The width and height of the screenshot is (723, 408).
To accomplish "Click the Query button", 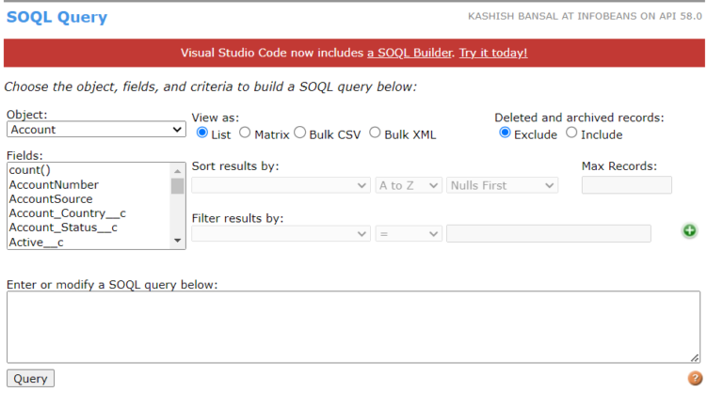I will pyautogui.click(x=30, y=379).
